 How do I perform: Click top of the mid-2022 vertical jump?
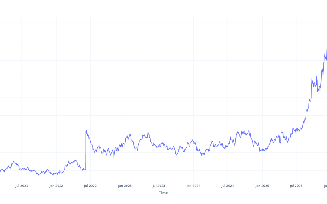tap(86, 131)
